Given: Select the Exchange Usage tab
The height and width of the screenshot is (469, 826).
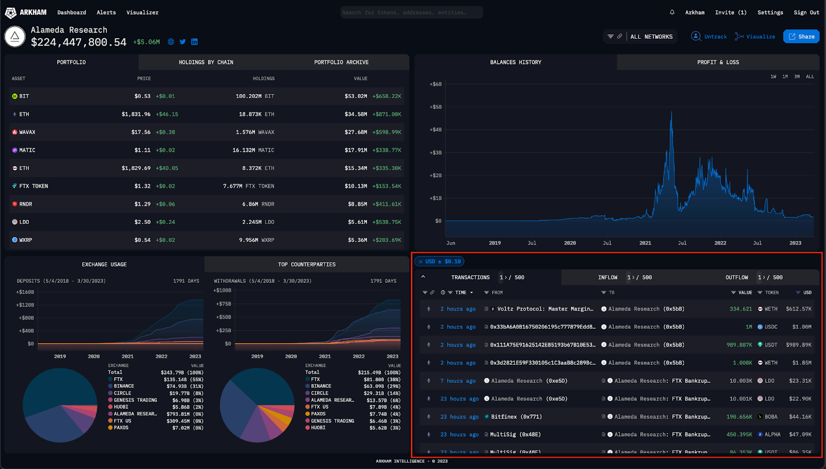Looking at the screenshot, I should (x=104, y=265).
